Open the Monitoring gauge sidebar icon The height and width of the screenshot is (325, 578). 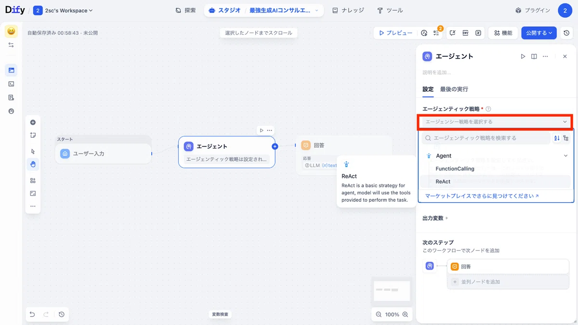11,111
